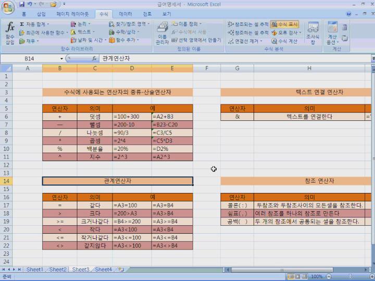Click the first-sheet navigation arrow
The image size is (375, 281).
click(x=4, y=270)
